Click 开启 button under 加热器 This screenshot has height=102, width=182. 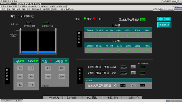click(62, 68)
